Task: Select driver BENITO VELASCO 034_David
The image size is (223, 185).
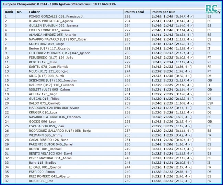Action: 50,153
